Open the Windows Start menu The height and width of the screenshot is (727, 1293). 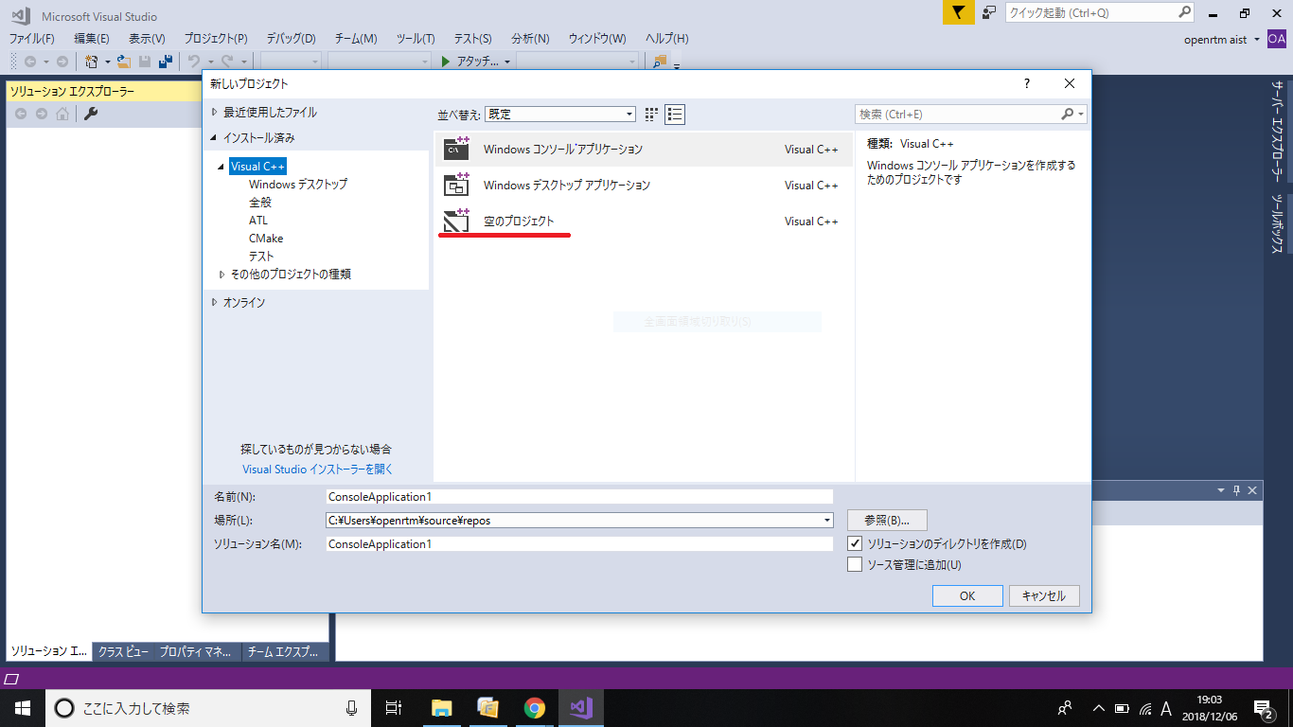coord(23,708)
